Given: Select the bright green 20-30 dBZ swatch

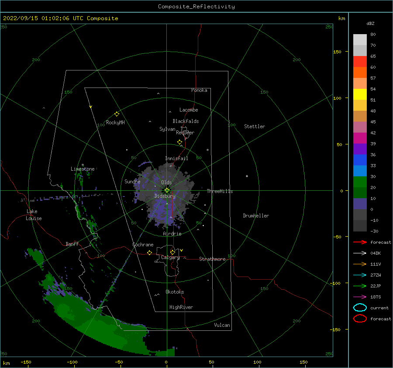Looking at the screenshot, I should coord(360,182).
